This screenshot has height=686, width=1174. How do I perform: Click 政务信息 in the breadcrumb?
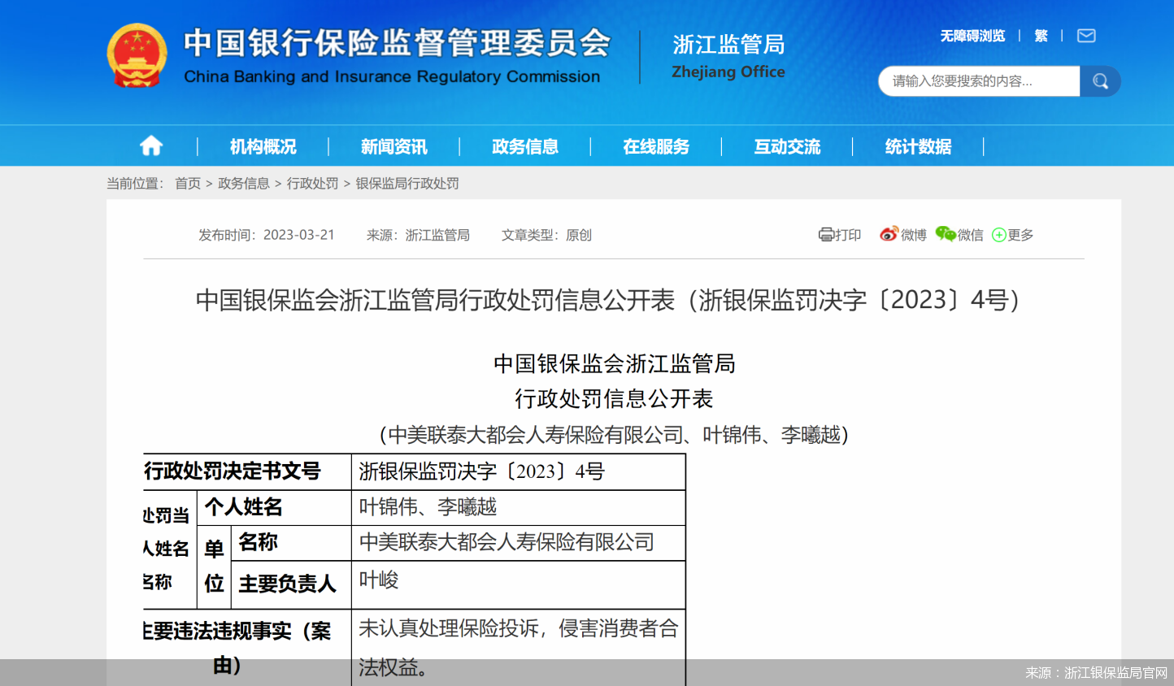244,184
